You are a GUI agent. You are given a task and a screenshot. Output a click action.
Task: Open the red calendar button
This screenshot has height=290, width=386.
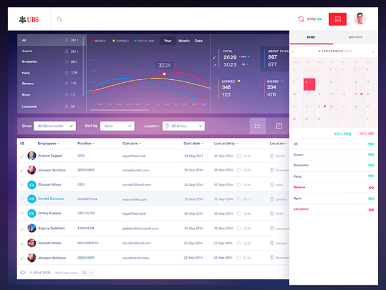(x=337, y=19)
